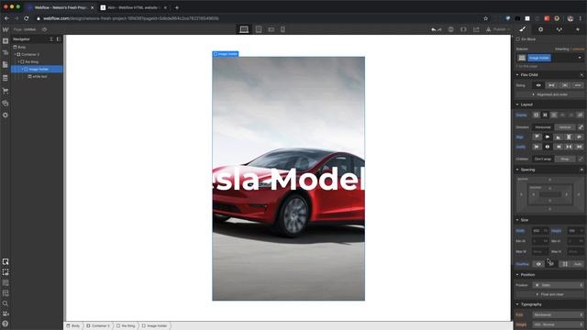Bookmark this page with the star icon
Viewport: 587px width, 330px height.
485,18
